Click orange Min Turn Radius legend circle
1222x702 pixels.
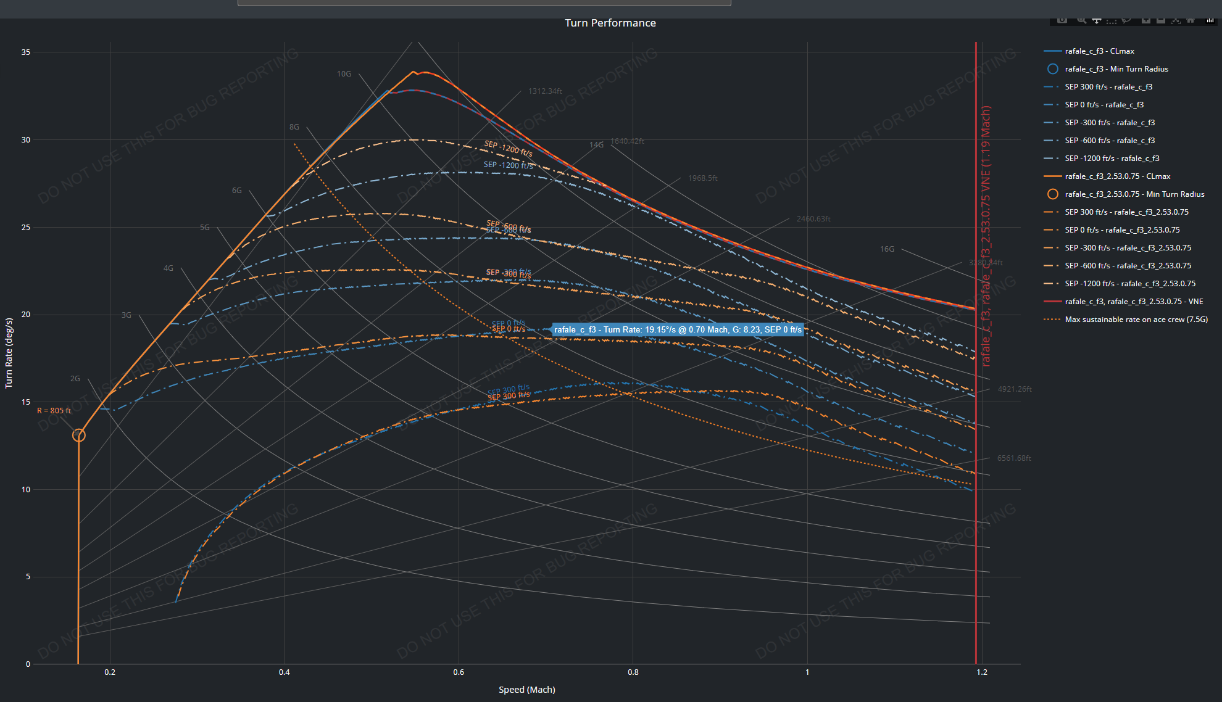pyautogui.click(x=1053, y=194)
